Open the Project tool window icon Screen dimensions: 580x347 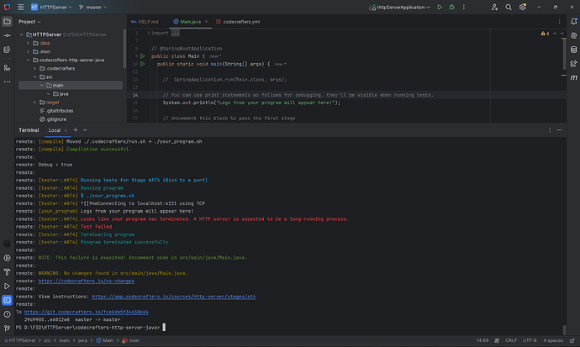pyautogui.click(x=7, y=22)
